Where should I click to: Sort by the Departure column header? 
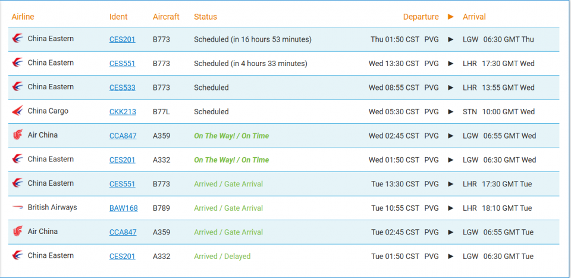click(421, 17)
